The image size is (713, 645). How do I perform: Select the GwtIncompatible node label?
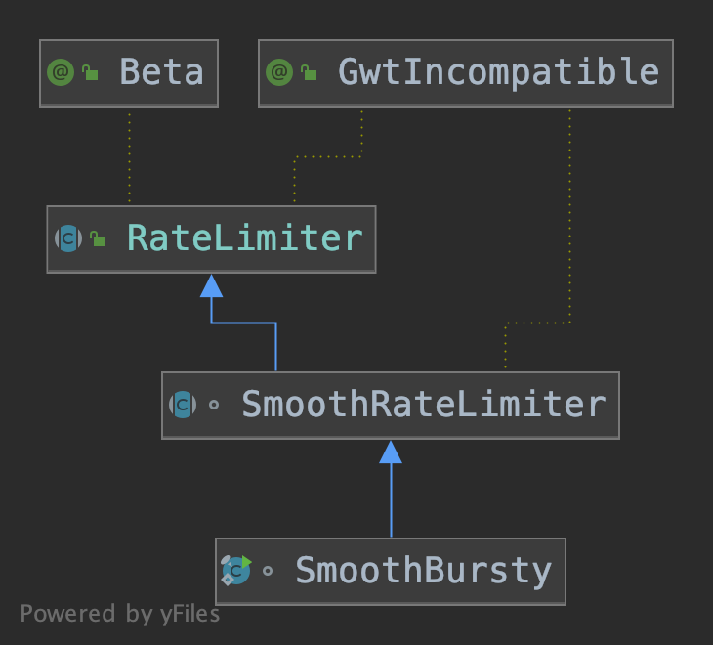point(498,72)
